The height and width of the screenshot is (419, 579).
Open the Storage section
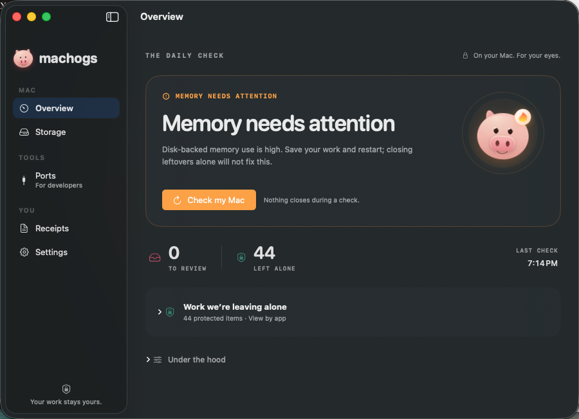click(66, 132)
